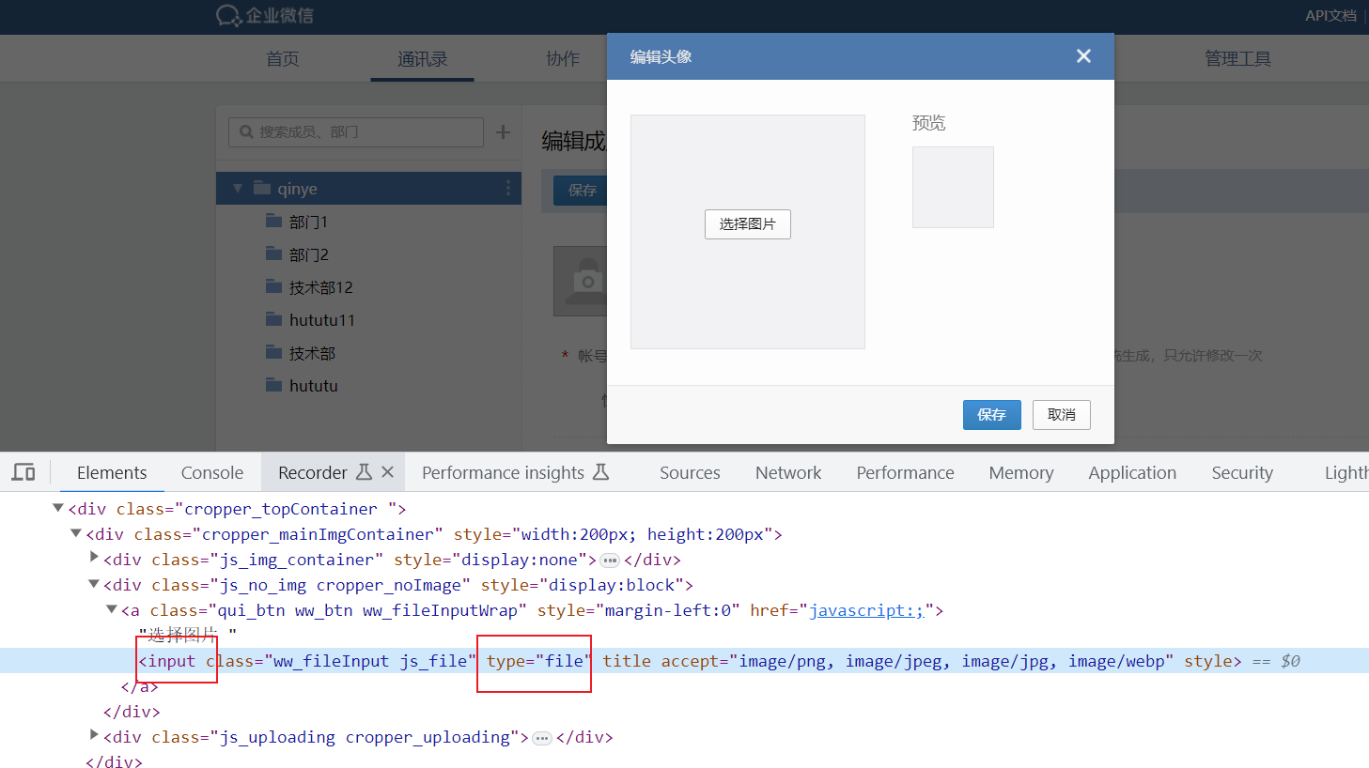Collapse the qui_btn ww_btn anchor node
Image resolution: width=1369 pixels, height=768 pixels.
point(111,609)
